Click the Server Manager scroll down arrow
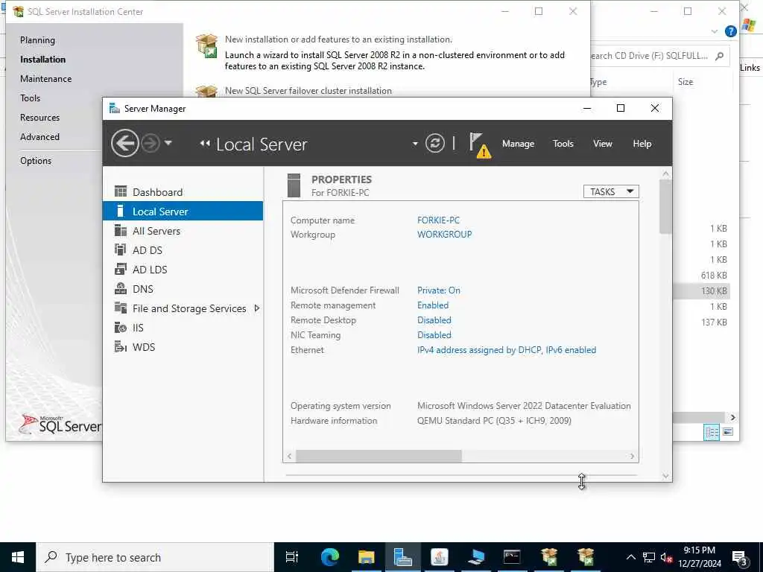Viewport: 763px width, 572px height. point(665,476)
